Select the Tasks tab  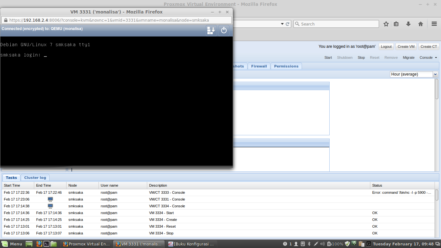11,178
